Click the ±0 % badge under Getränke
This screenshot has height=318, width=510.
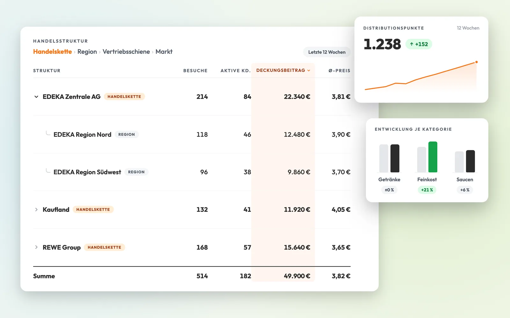click(389, 190)
